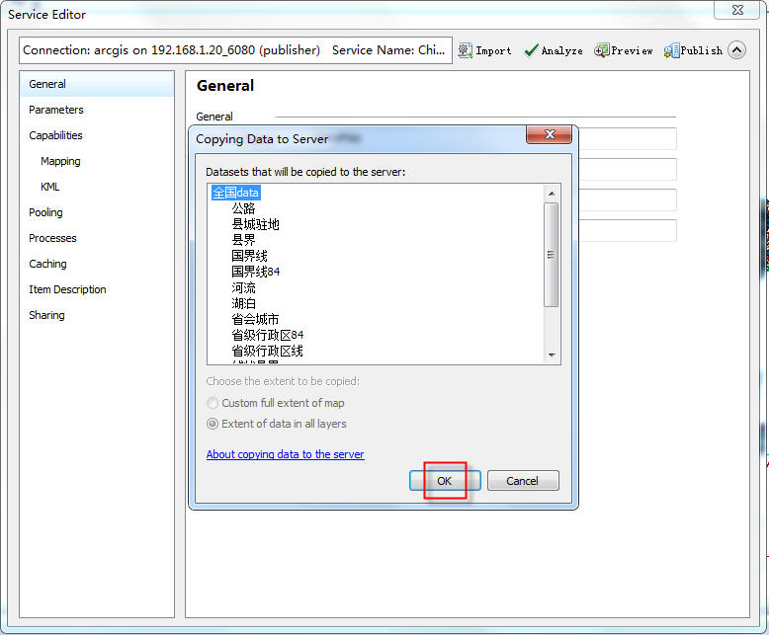Select the 国界线 dataset
This screenshot has width=769, height=635.
249,256
